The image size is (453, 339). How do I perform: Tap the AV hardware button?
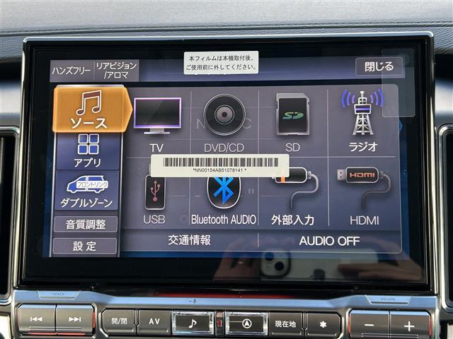(x=154, y=322)
